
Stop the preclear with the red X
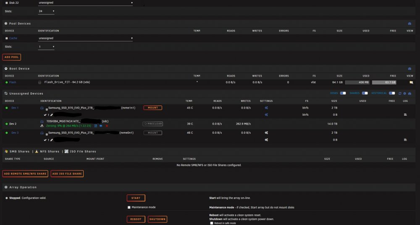point(107,126)
